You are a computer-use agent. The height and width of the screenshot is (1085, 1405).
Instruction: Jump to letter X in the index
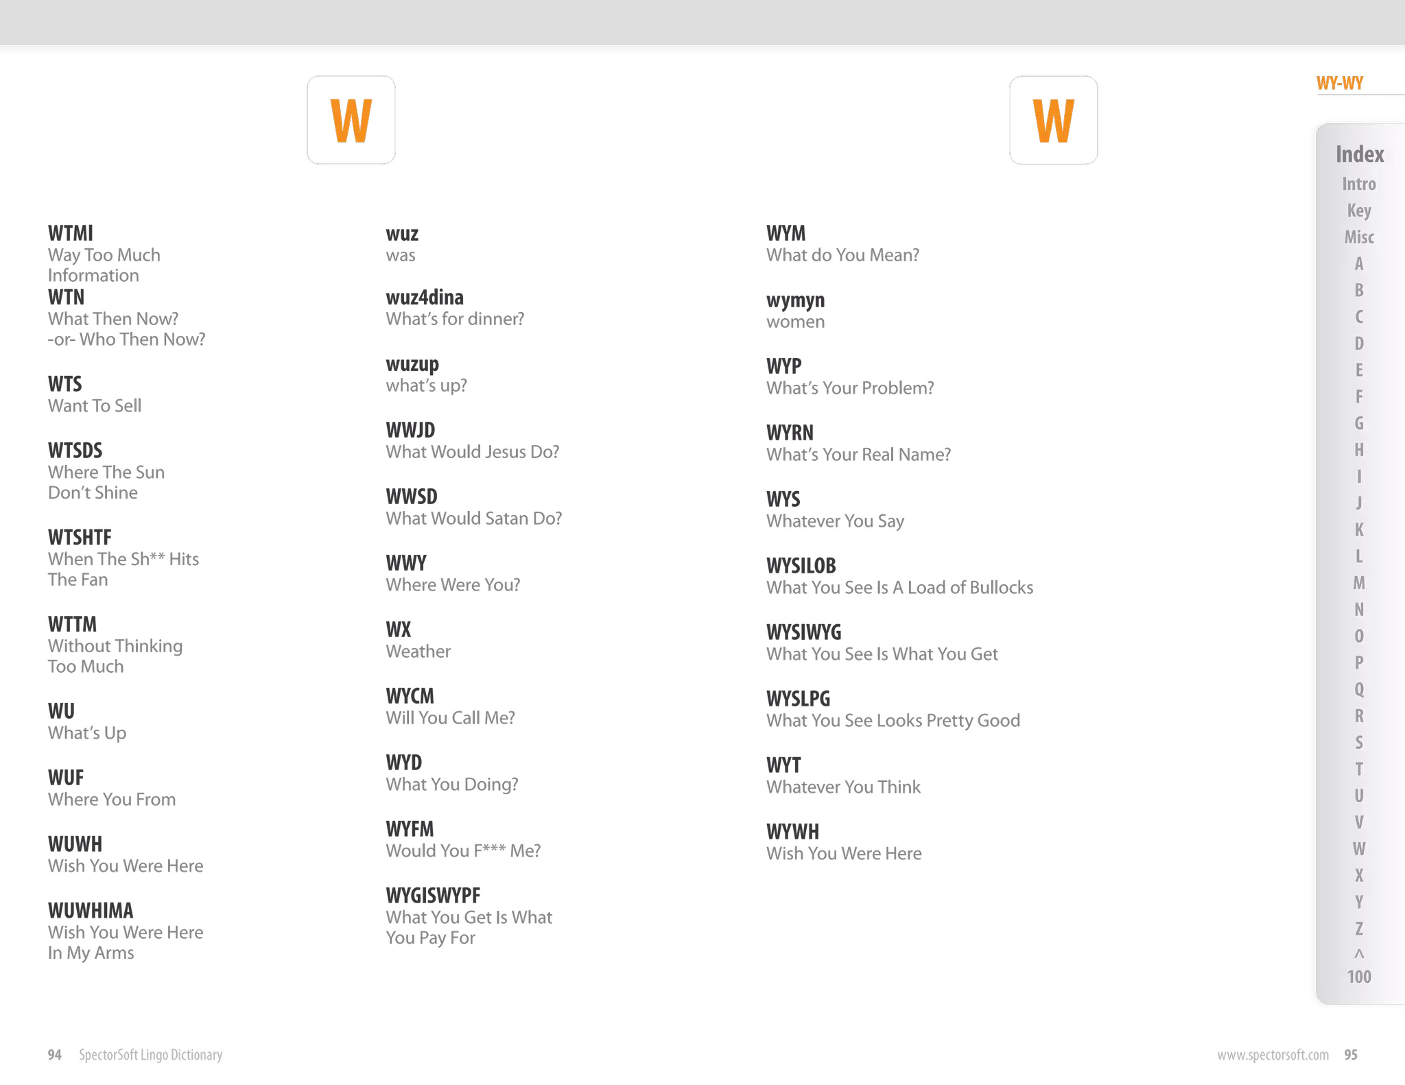(x=1358, y=876)
